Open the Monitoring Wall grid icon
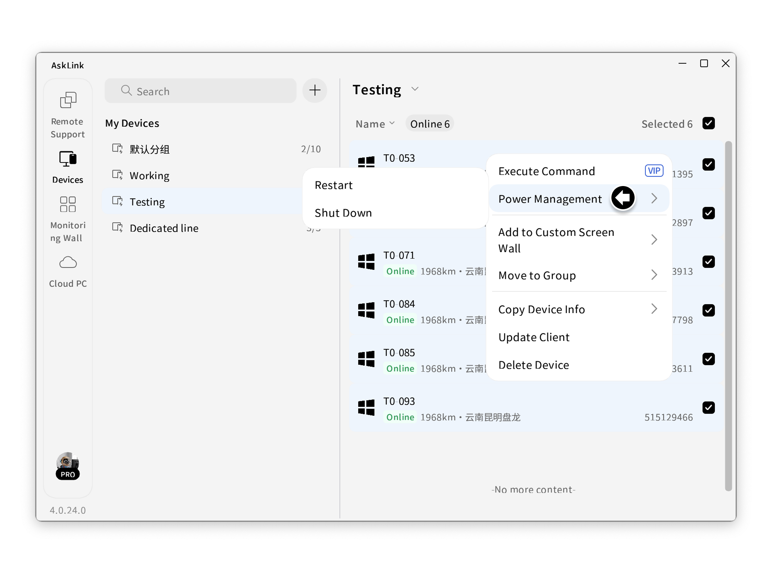This screenshot has height=579, width=772. pyautogui.click(x=68, y=205)
